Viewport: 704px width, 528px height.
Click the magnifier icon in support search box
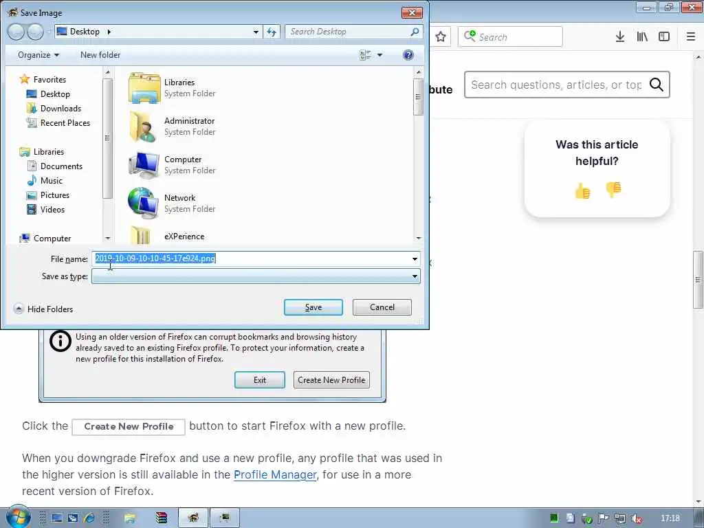[x=657, y=85]
